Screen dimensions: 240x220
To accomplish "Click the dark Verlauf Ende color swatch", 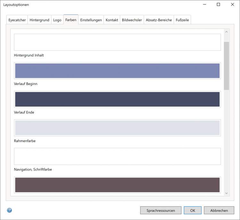I will (x=117, y=99).
